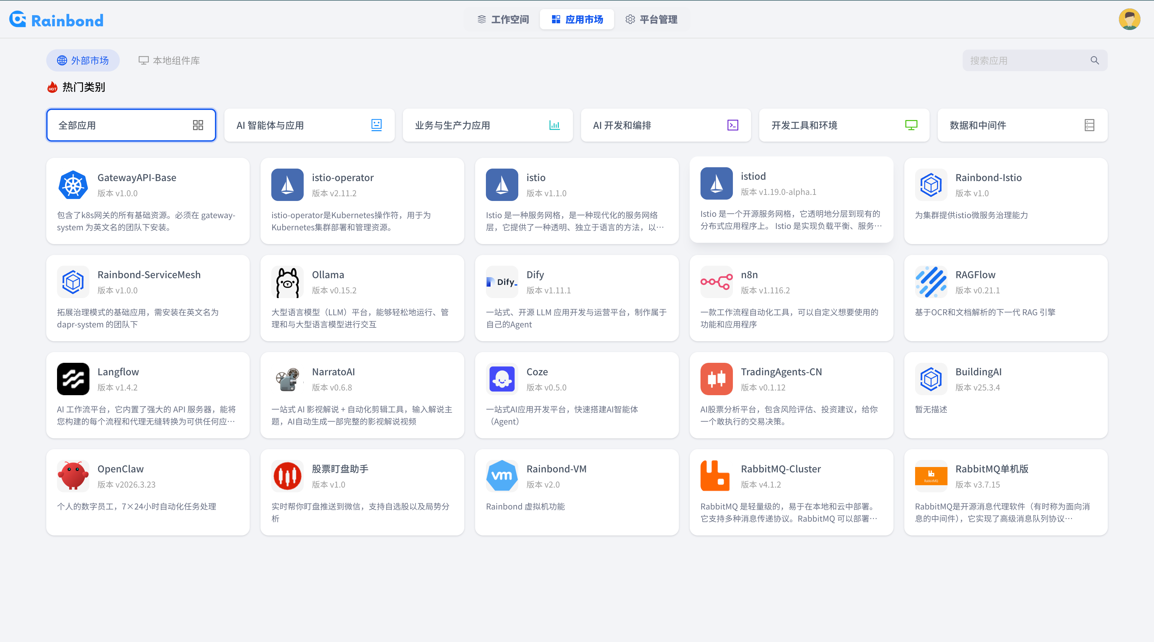Open the TradingAgents-CN app title

(781, 372)
